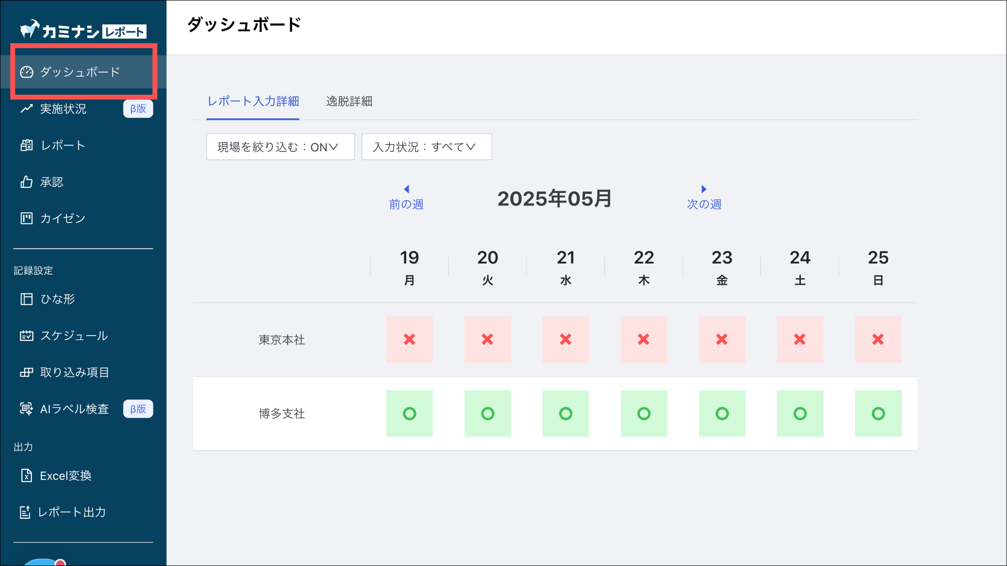Click the カミナシ レポート logo
Image resolution: width=1007 pixels, height=566 pixels.
[83, 30]
